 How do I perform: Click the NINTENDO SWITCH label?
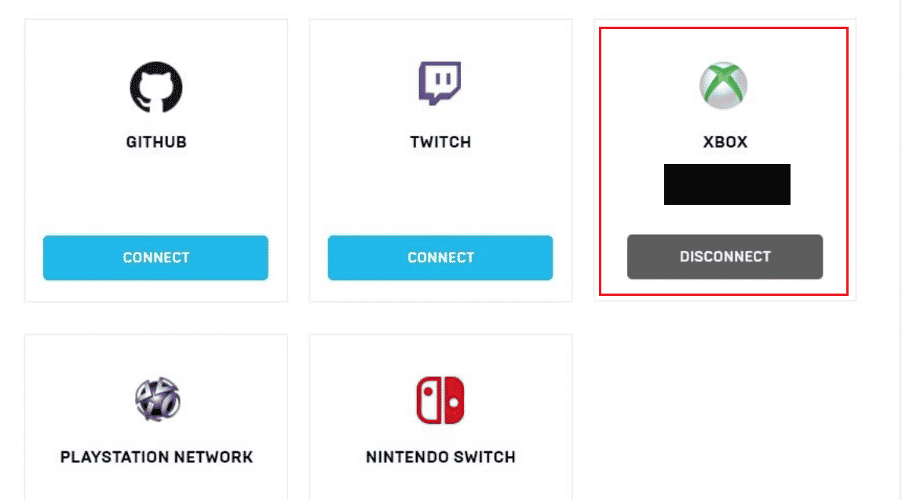tap(440, 457)
